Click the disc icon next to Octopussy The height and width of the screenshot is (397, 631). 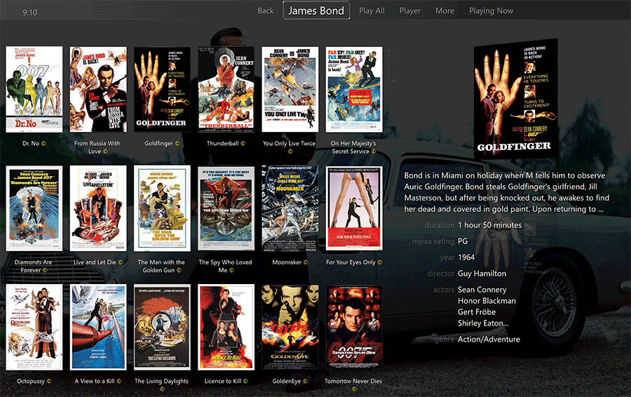[x=49, y=381]
